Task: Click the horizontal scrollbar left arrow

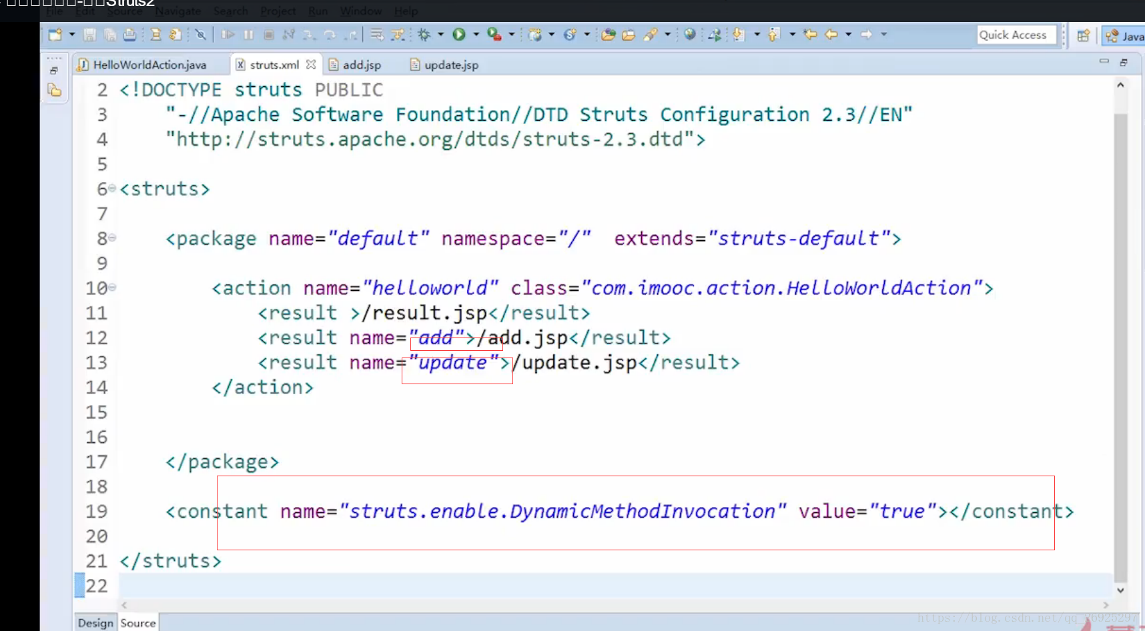Action: tap(124, 605)
